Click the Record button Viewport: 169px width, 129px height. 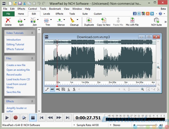(16, 118)
